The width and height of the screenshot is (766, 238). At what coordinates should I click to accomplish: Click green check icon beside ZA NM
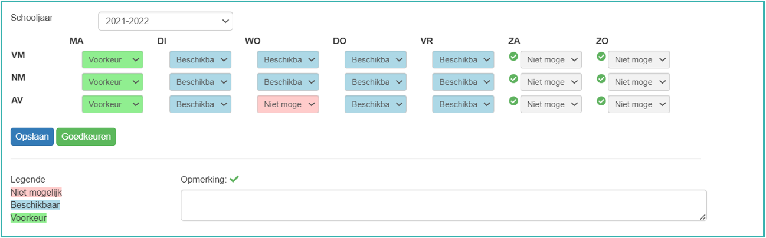(x=513, y=79)
